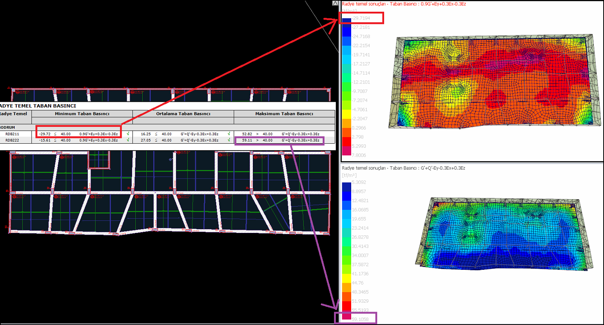This screenshot has width=604, height=325.
Task: Click the 52.82 maximum pressure value for RDB211
Action: (x=247, y=134)
